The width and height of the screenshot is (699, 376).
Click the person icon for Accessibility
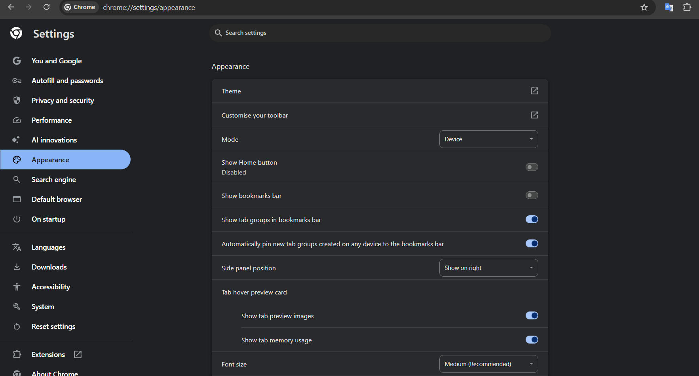[17, 287]
